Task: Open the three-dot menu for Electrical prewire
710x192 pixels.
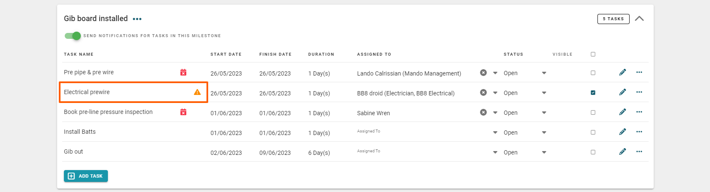Action: (x=639, y=92)
